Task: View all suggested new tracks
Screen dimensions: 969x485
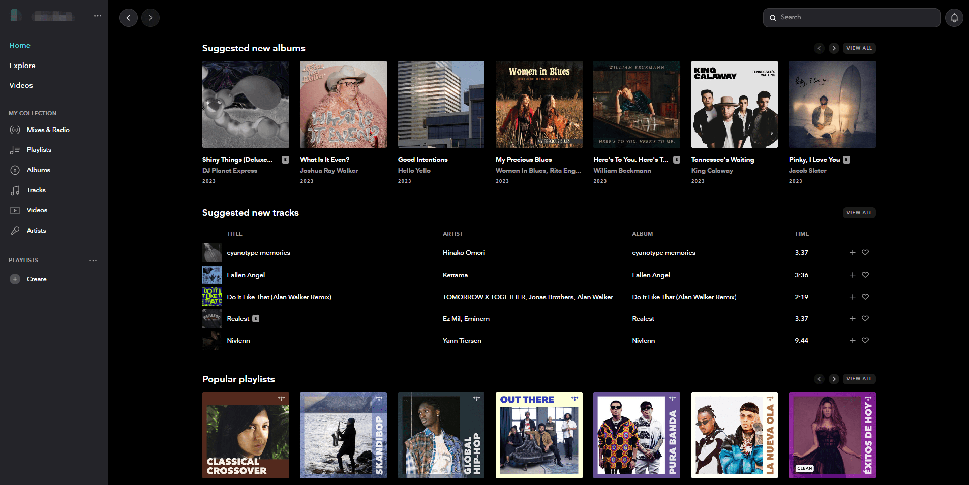Action: point(859,213)
